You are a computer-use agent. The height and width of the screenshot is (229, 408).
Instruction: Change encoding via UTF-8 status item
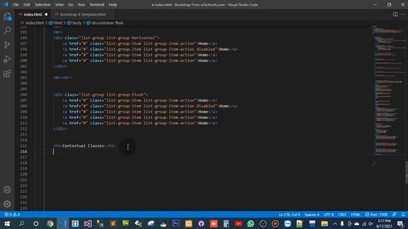coord(329,214)
